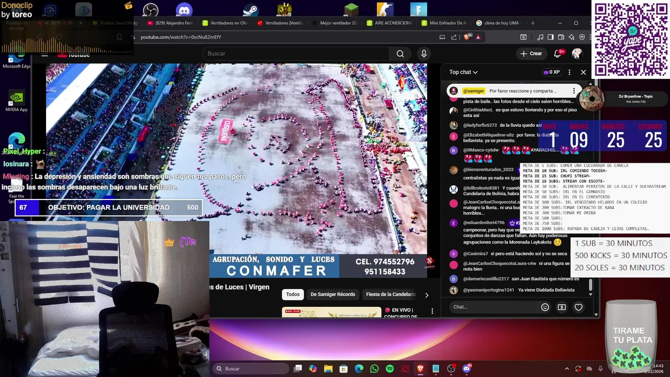
Task: Click the Crear button
Action: click(531, 53)
